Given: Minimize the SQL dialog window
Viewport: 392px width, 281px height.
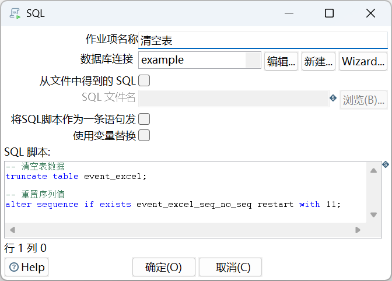Looking at the screenshot, I should click(x=289, y=13).
